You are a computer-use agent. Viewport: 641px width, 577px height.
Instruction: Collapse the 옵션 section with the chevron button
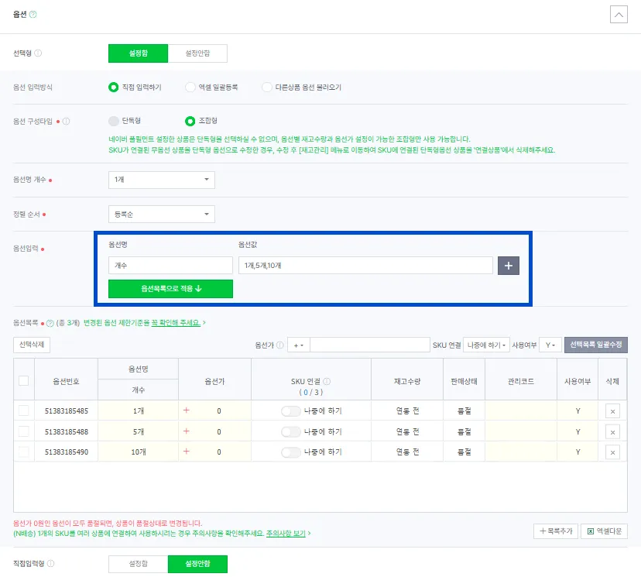tap(619, 15)
